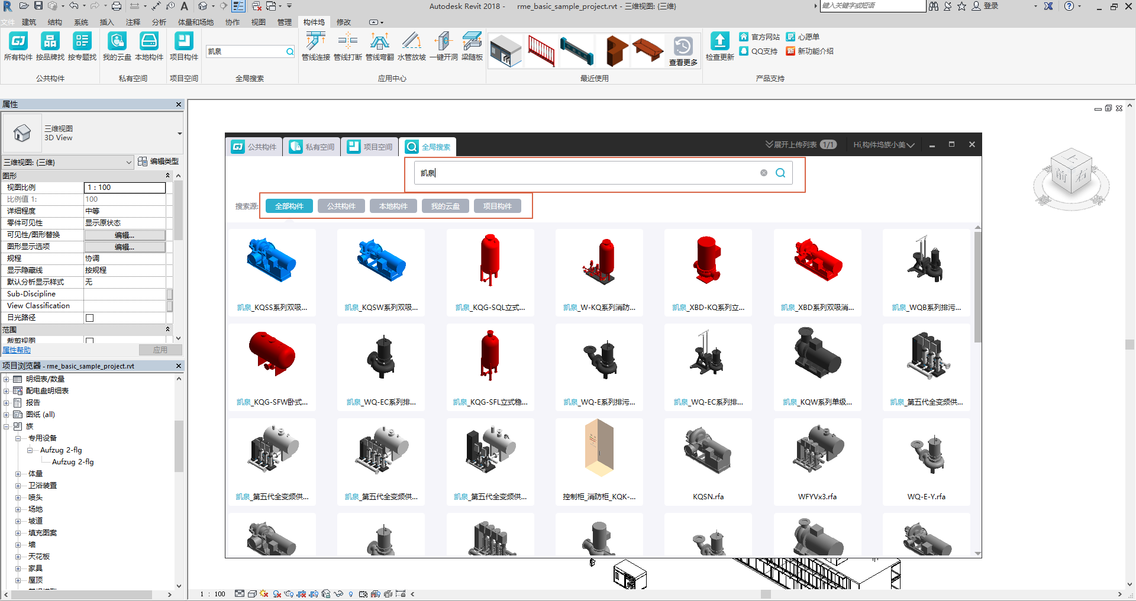Viewport: 1136px width, 601px height.
Task: Select 项目构件 search source filter
Action: pos(498,206)
